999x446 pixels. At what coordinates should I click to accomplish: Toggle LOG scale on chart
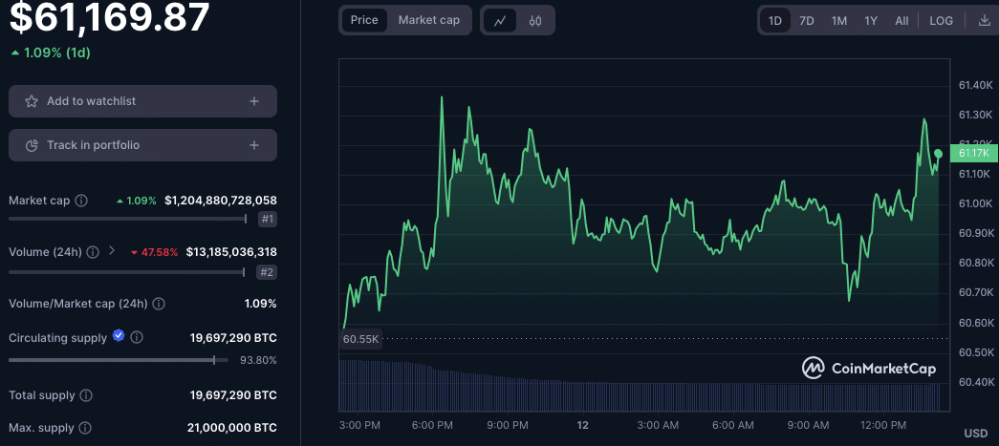coord(941,20)
